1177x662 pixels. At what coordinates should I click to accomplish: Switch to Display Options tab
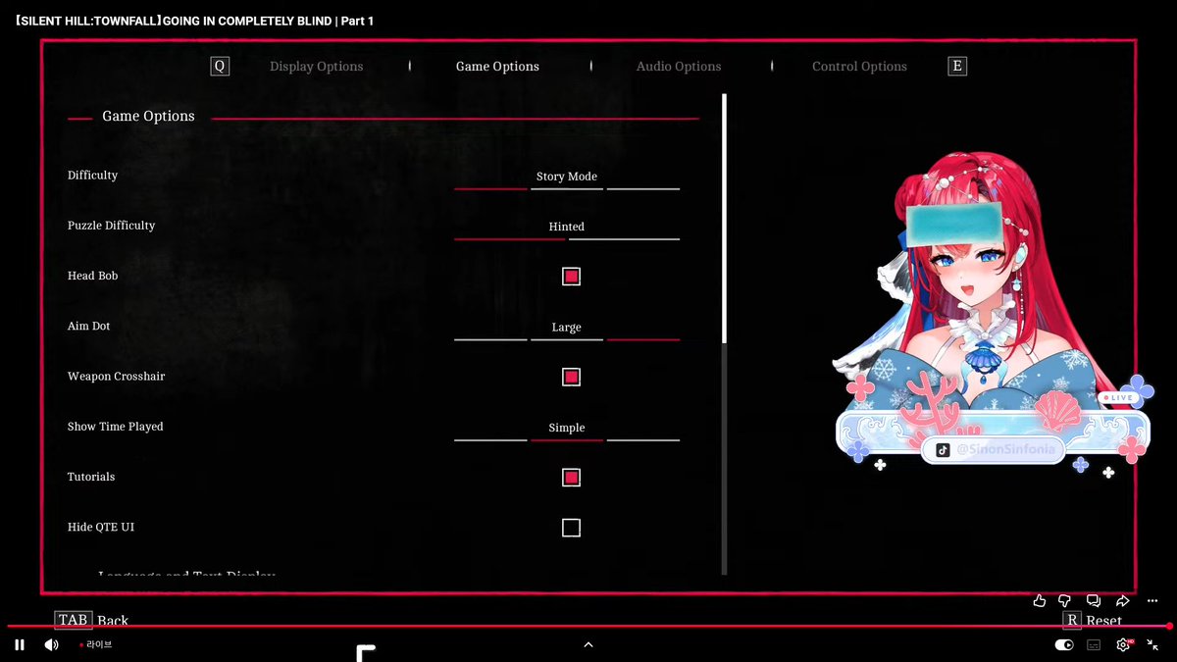pyautogui.click(x=316, y=67)
